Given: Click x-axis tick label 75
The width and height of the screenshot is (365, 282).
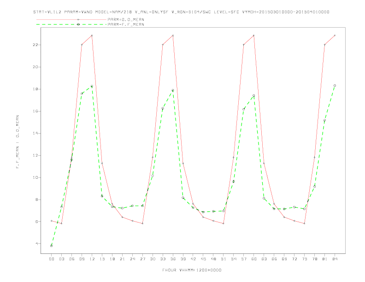Looking at the screenshot, I should (x=305, y=259).
